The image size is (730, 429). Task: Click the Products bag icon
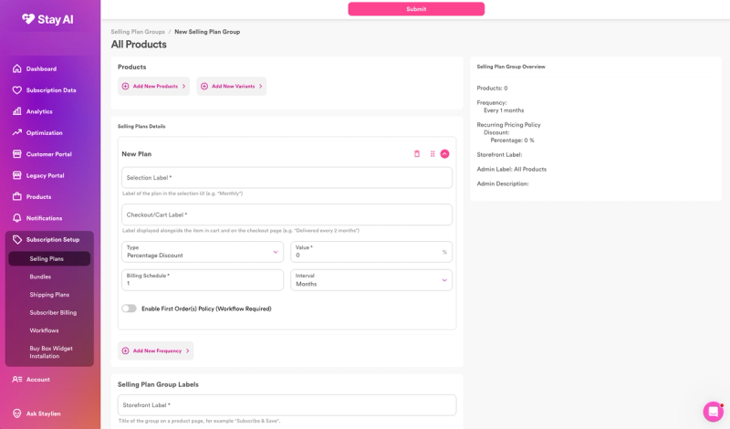coord(16,196)
